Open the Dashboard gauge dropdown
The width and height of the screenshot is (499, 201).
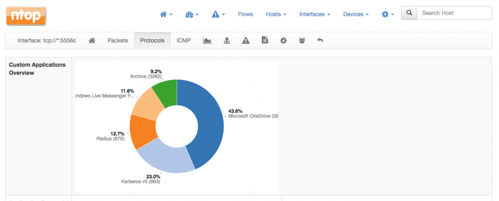click(192, 14)
